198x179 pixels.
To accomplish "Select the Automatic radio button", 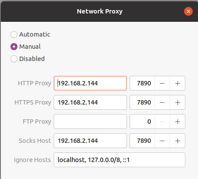I will click(x=14, y=34).
